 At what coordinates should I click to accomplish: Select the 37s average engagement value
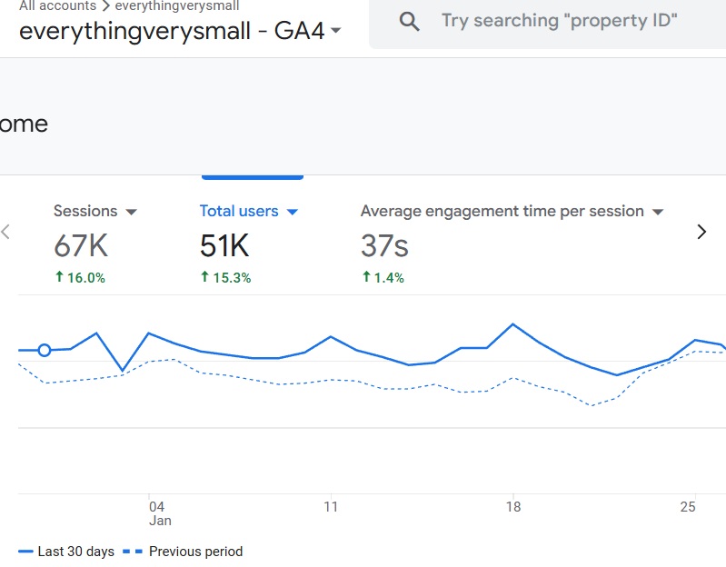pyautogui.click(x=384, y=245)
